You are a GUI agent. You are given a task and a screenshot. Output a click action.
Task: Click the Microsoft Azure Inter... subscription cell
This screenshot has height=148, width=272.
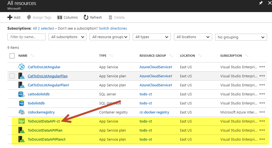click(238, 112)
